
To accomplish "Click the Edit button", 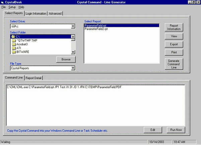I will (x=153, y=130).
